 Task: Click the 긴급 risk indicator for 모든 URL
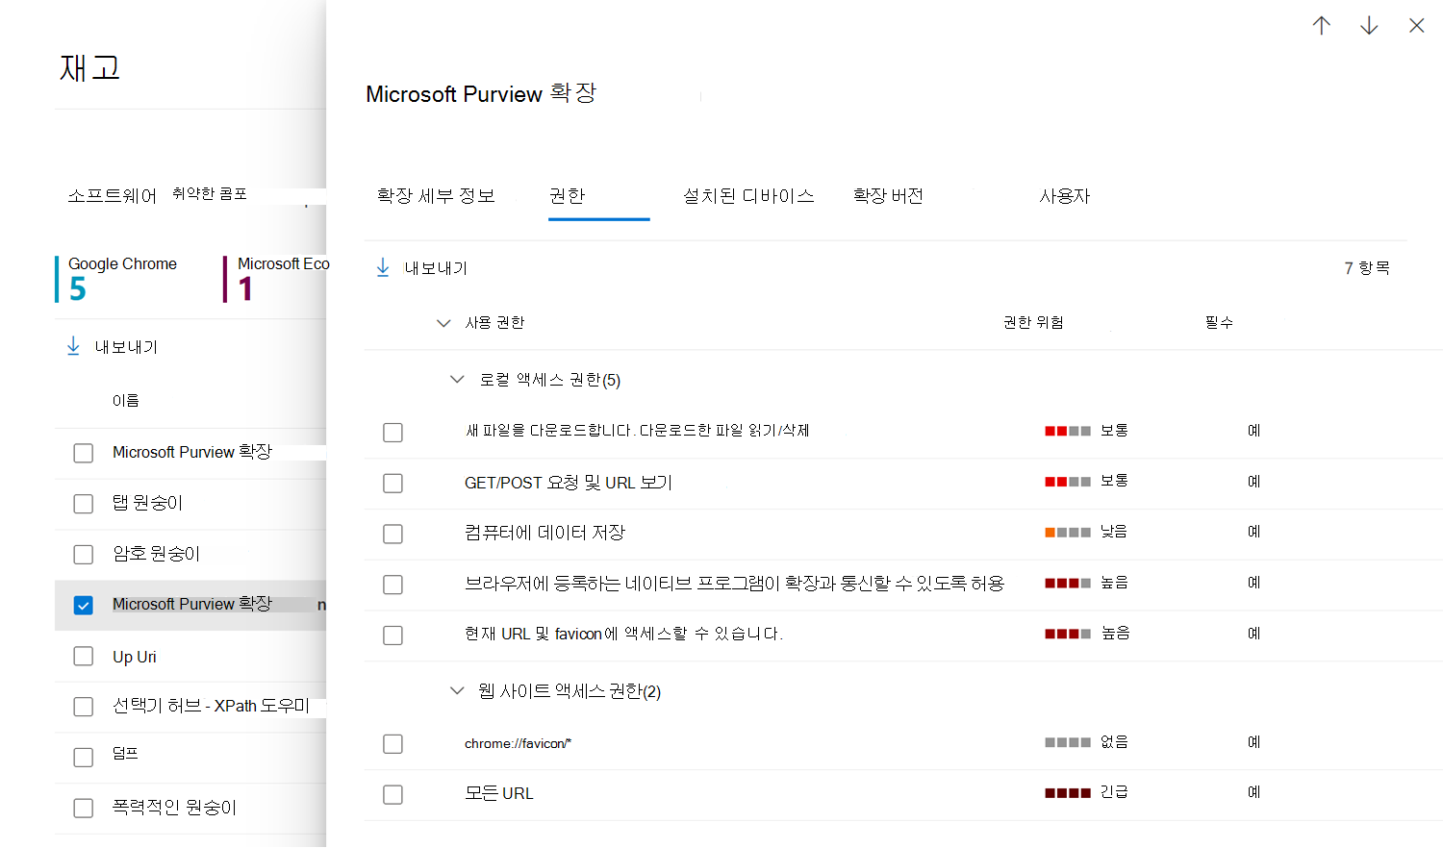(x=1087, y=792)
